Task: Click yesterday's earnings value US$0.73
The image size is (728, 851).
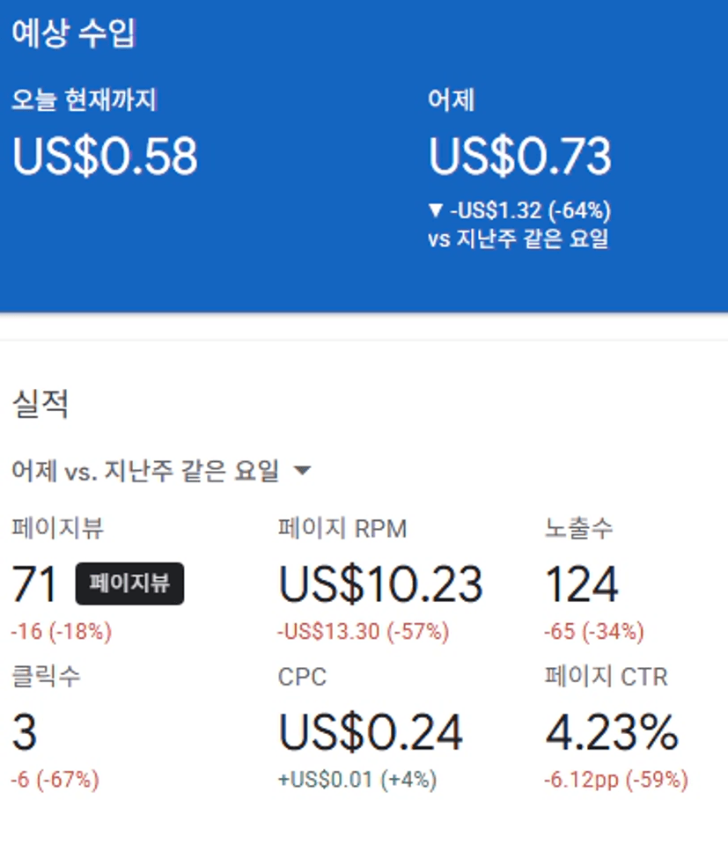Action: (x=519, y=156)
